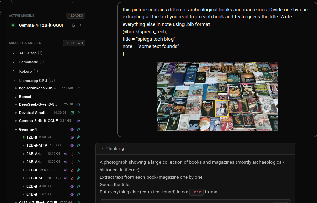Select the 12B-it-MTP model entry
Image resolution: width=317 pixels, height=203 pixels.
pos(37,145)
